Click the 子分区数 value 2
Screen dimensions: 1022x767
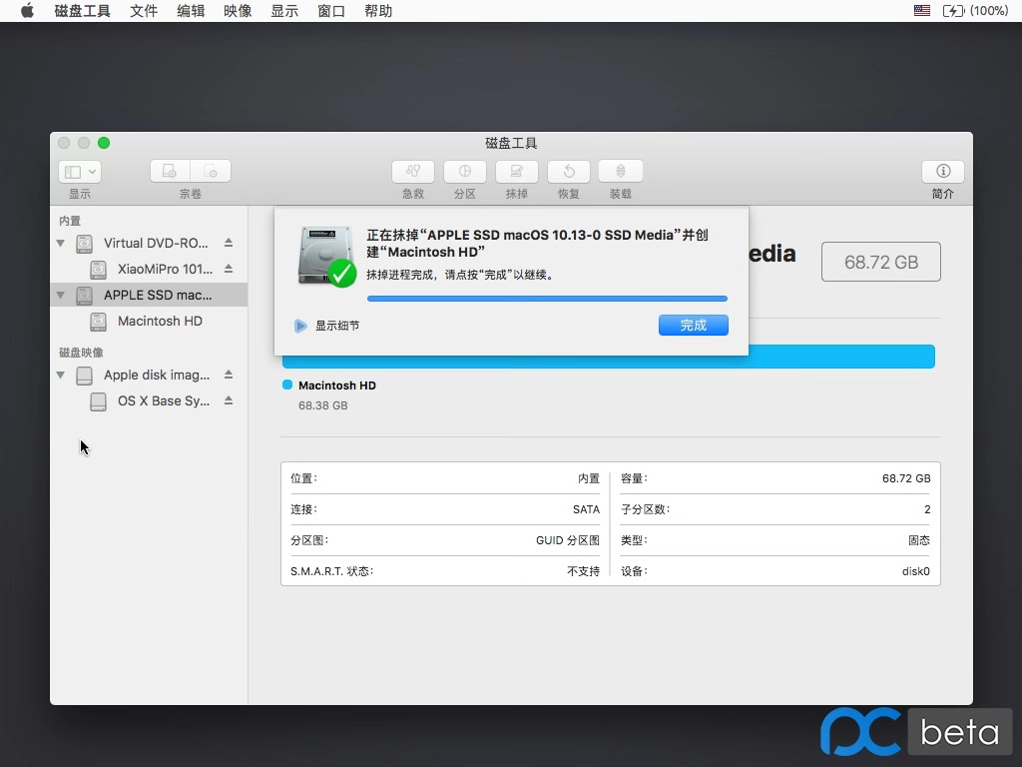(x=927, y=509)
